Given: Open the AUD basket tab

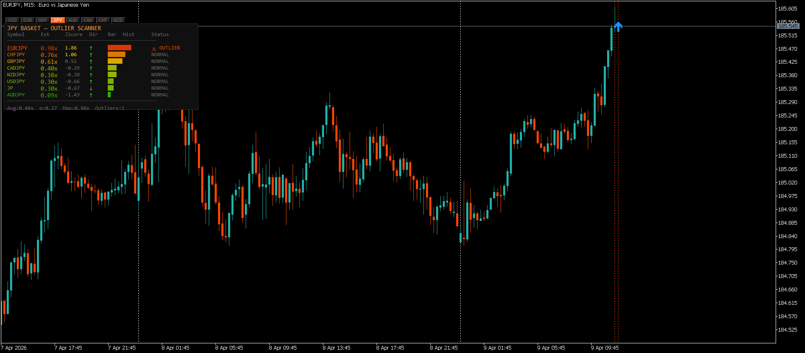Looking at the screenshot, I should click(73, 20).
